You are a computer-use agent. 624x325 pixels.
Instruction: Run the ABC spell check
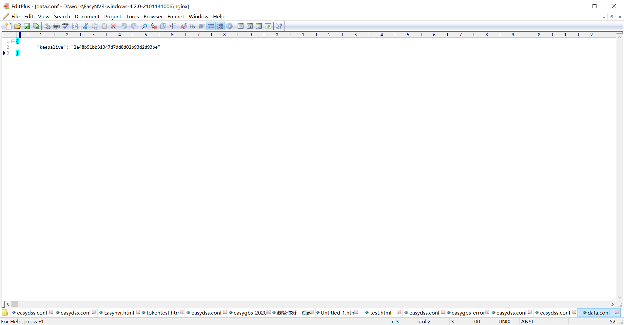pyautogui.click(x=66, y=26)
